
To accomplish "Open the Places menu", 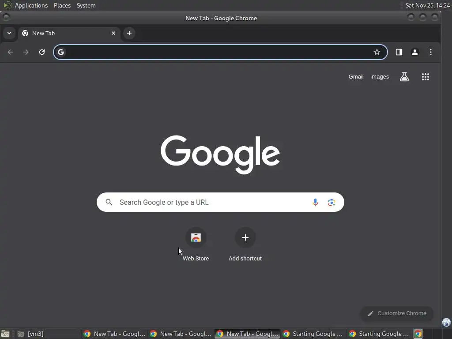I will pos(62,5).
